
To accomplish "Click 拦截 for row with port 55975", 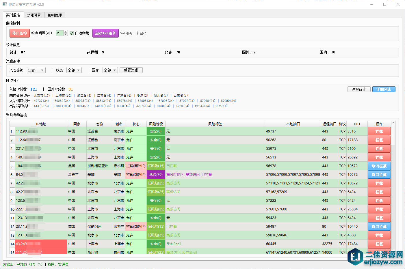I will point(379,149).
